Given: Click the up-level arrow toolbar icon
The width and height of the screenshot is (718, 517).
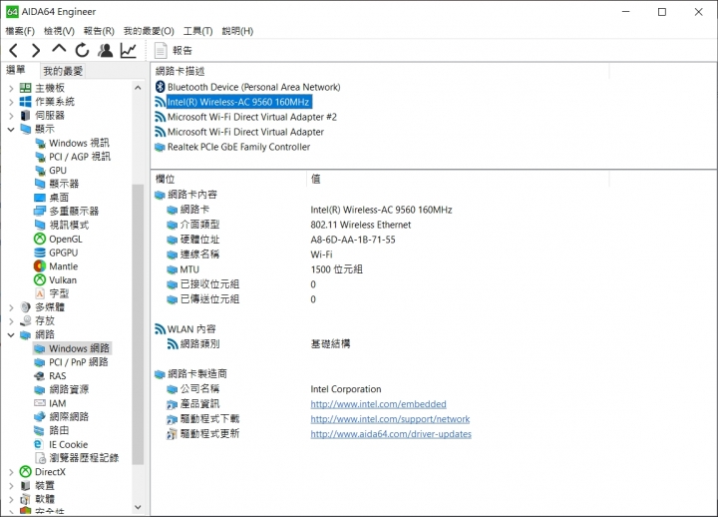Looking at the screenshot, I should [x=59, y=49].
